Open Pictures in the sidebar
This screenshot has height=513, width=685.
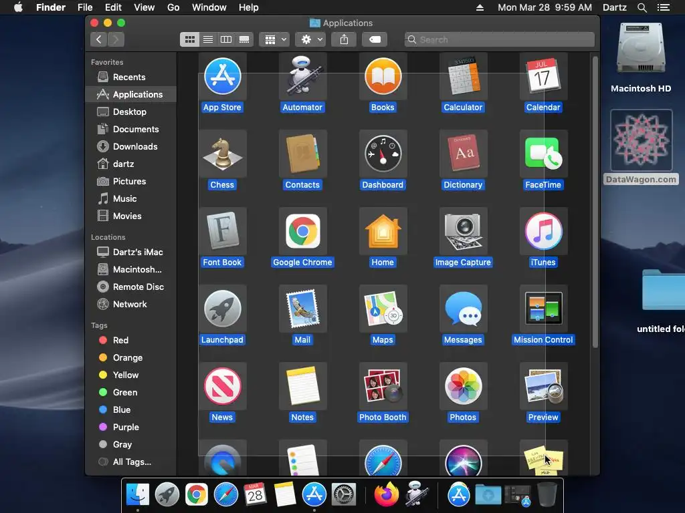click(130, 182)
